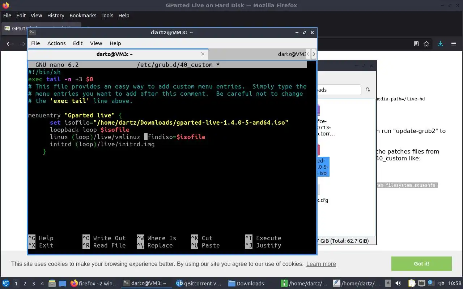Image resolution: width=463 pixels, height=289 pixels.
Task: Click the path field in the file manager
Action: pyautogui.click(x=339, y=90)
